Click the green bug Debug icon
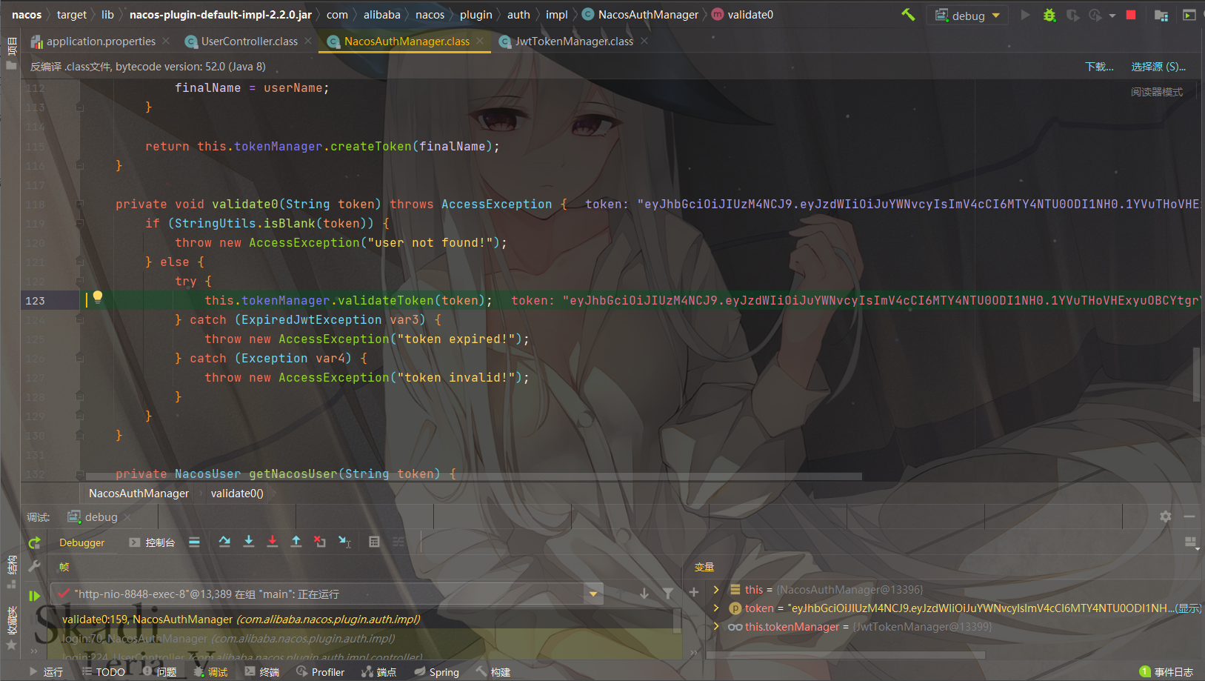 point(1049,15)
